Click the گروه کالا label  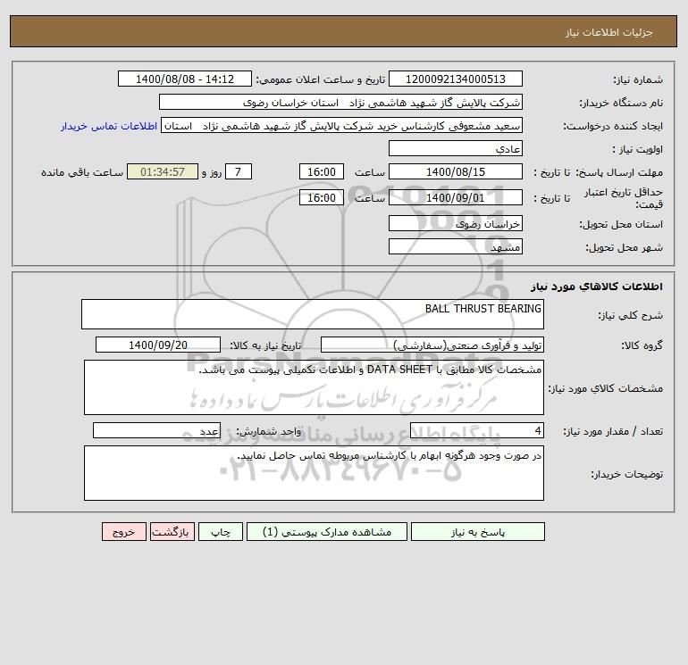coord(642,345)
